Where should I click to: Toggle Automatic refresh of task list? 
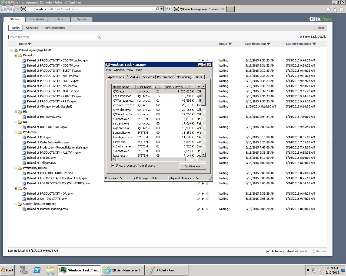(268, 251)
